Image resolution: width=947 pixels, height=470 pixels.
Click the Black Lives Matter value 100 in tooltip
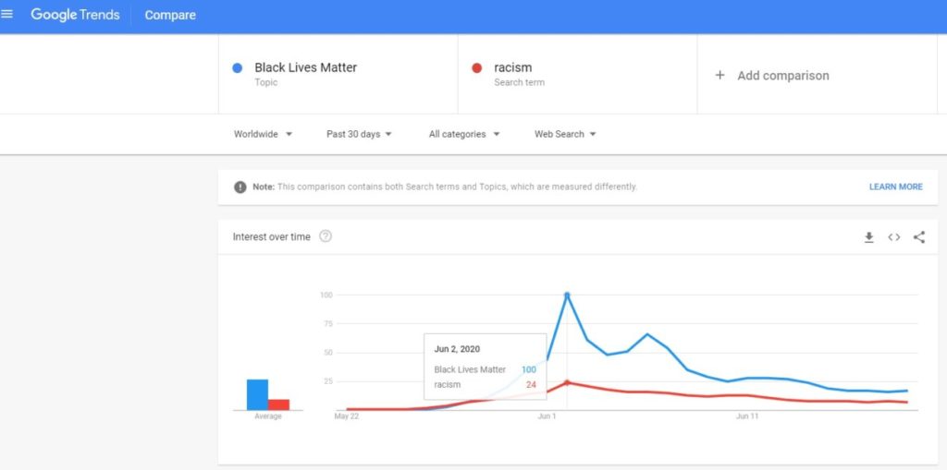pyautogui.click(x=528, y=369)
